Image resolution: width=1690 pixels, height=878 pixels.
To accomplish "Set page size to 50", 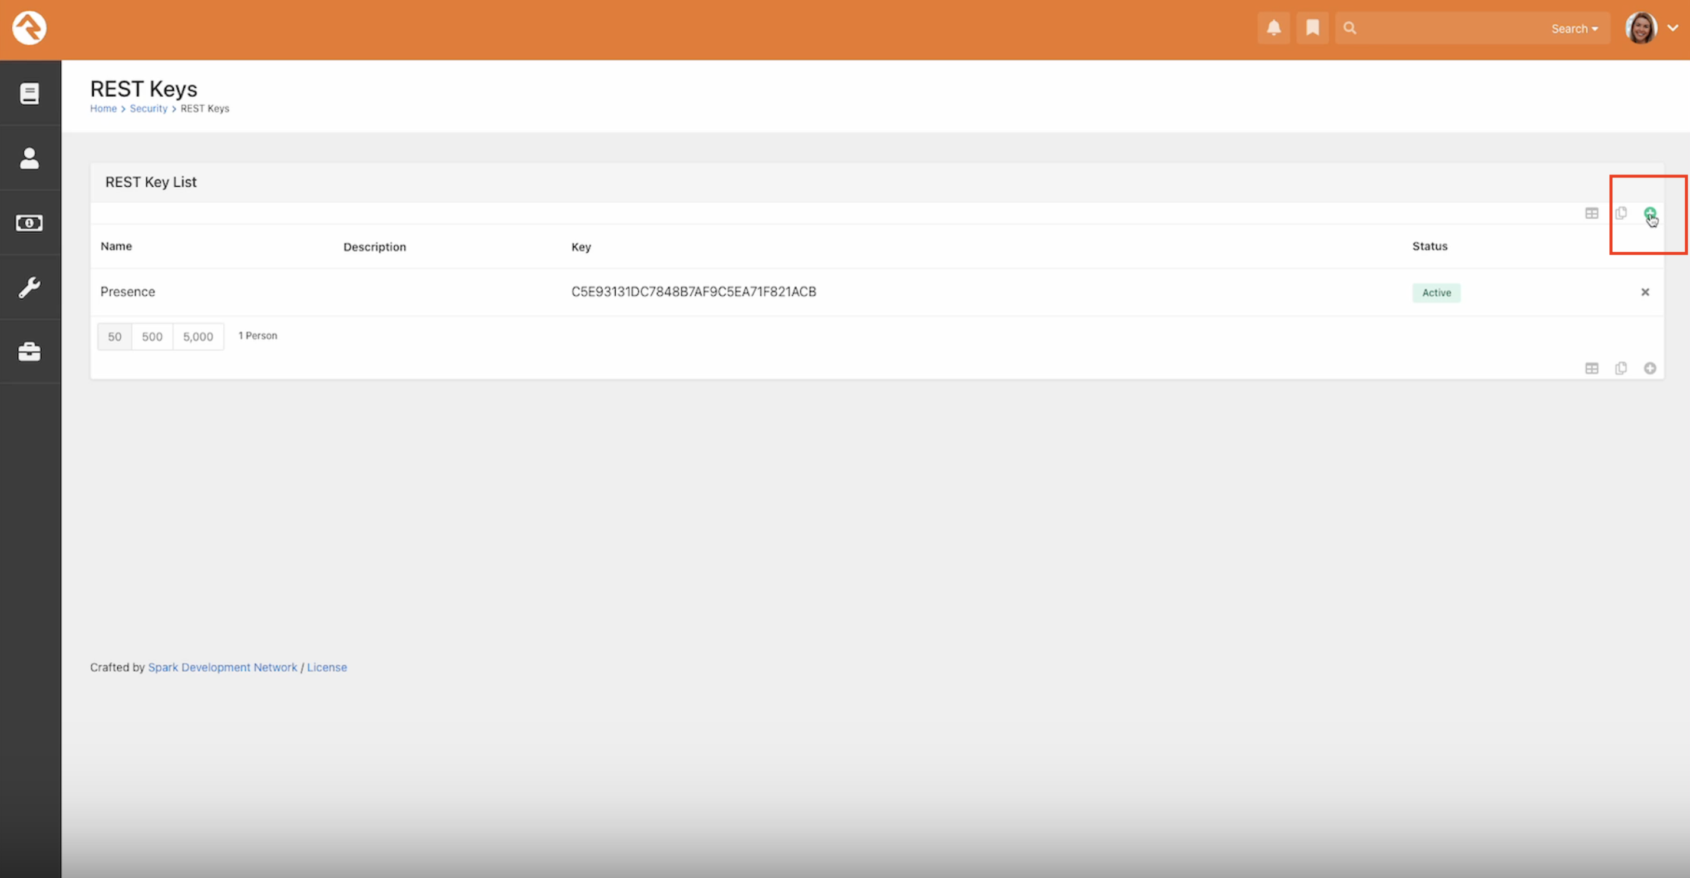I will tap(115, 336).
